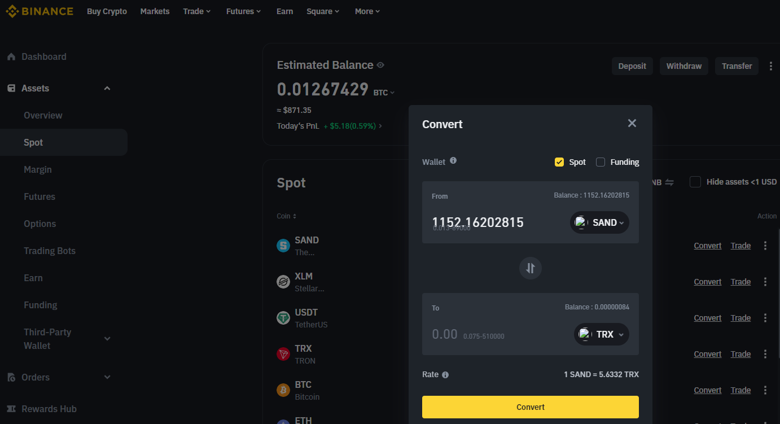This screenshot has height=424, width=780.
Task: Click the USDT coin icon
Action: tap(283, 318)
